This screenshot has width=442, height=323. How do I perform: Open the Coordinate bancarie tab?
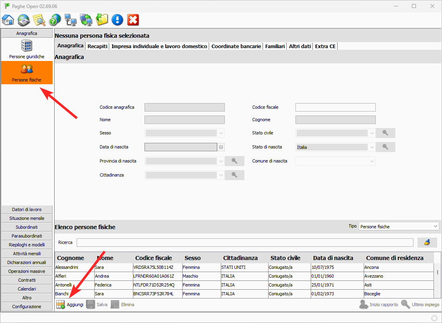pyautogui.click(x=236, y=46)
